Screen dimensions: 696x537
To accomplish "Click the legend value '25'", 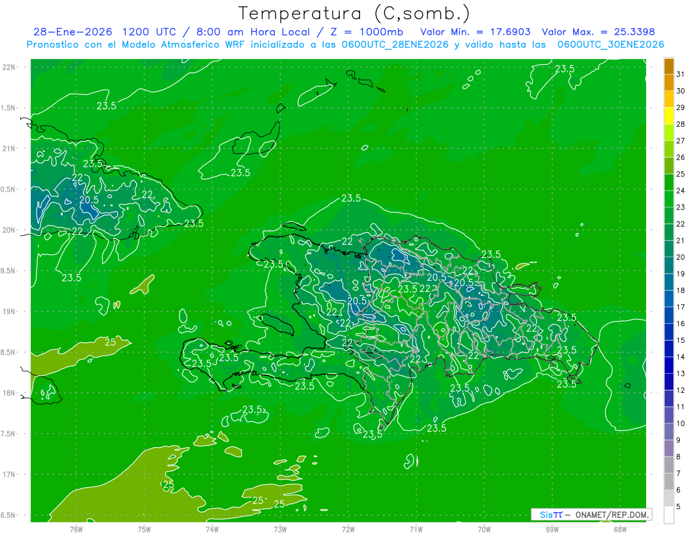I will click(680, 174).
